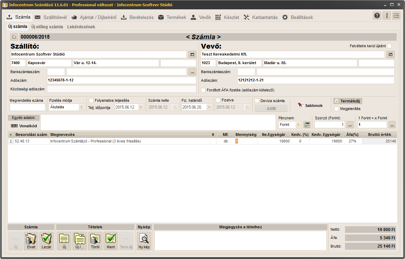Viewport: 405px width, 259px height.
Task: Select Új előleg számla subtab
Action: coord(47,27)
